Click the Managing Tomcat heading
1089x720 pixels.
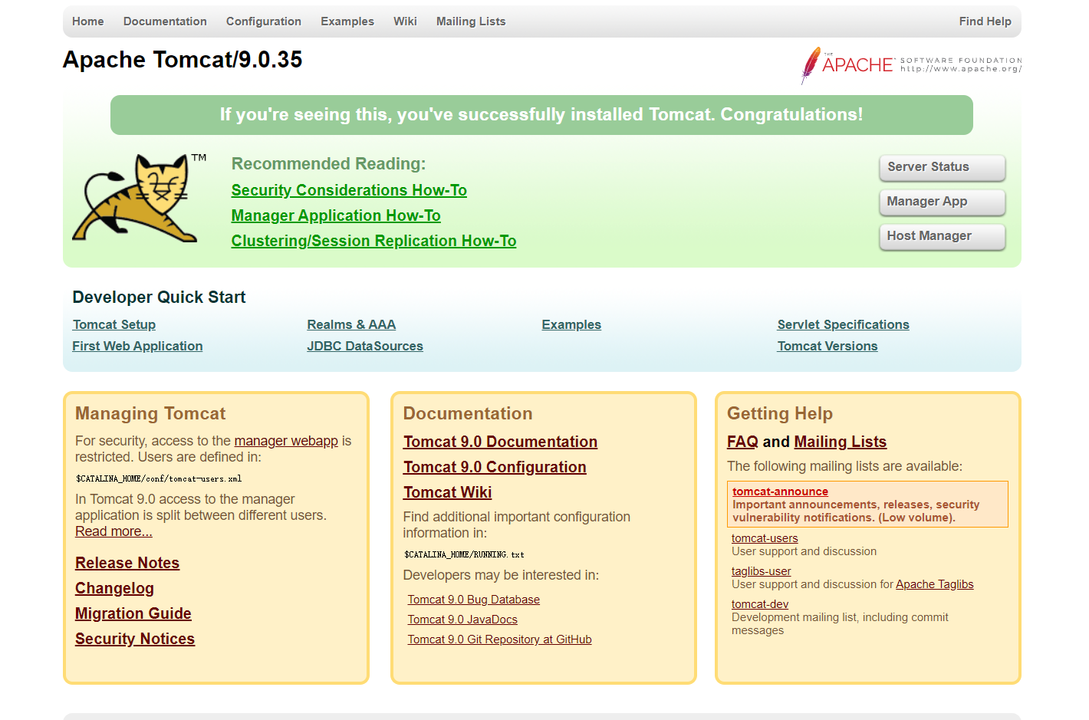click(150, 414)
